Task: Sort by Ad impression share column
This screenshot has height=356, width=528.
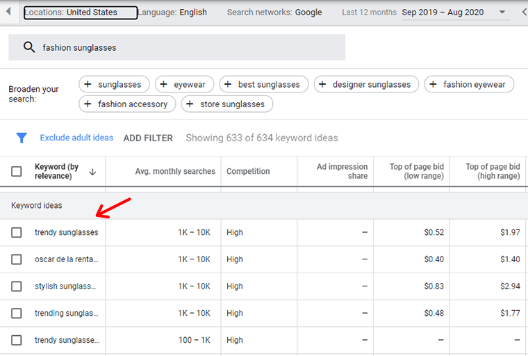Action: 342,171
